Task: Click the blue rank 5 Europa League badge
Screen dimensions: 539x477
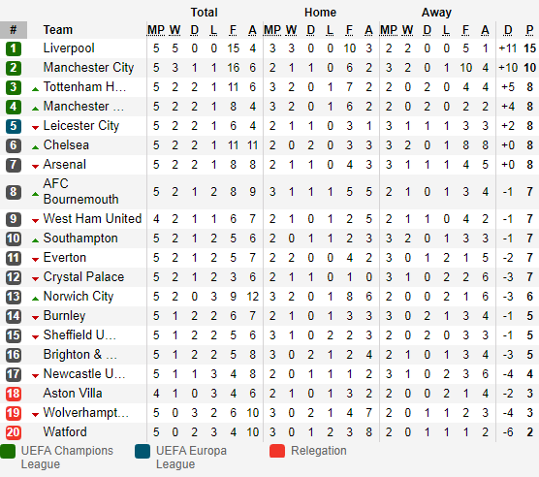Action: [14, 126]
